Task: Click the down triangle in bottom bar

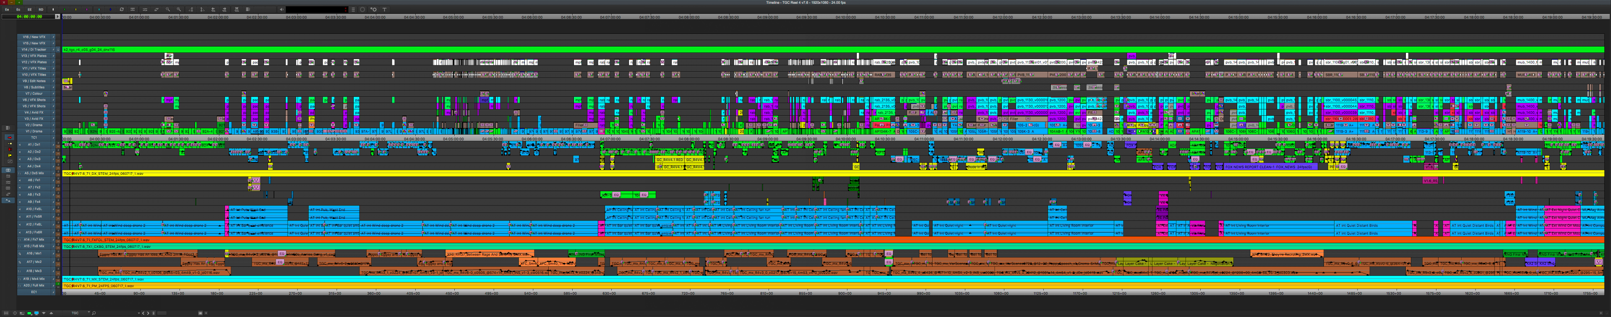Action: point(44,313)
